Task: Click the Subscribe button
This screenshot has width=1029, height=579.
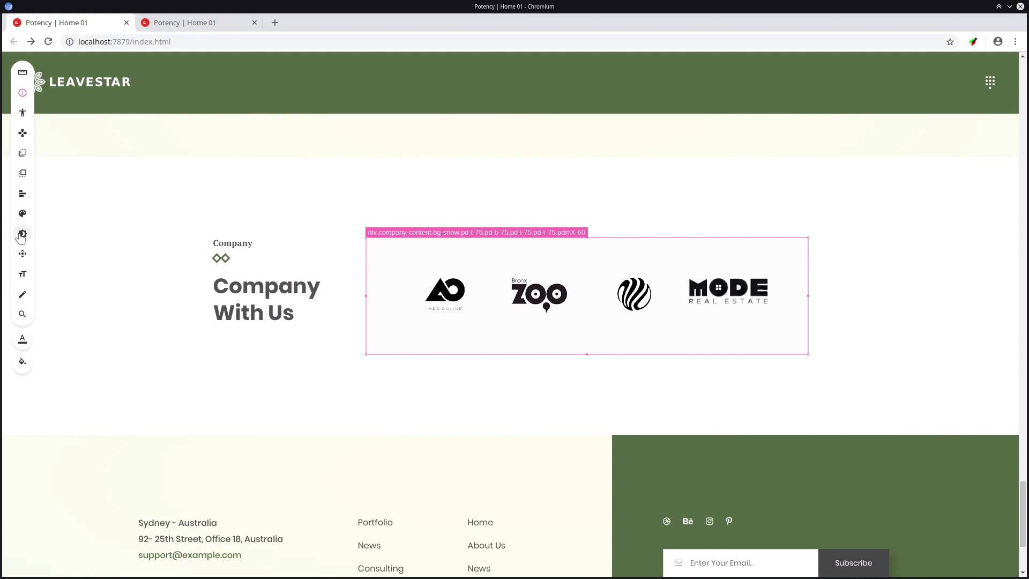Action: (x=853, y=563)
